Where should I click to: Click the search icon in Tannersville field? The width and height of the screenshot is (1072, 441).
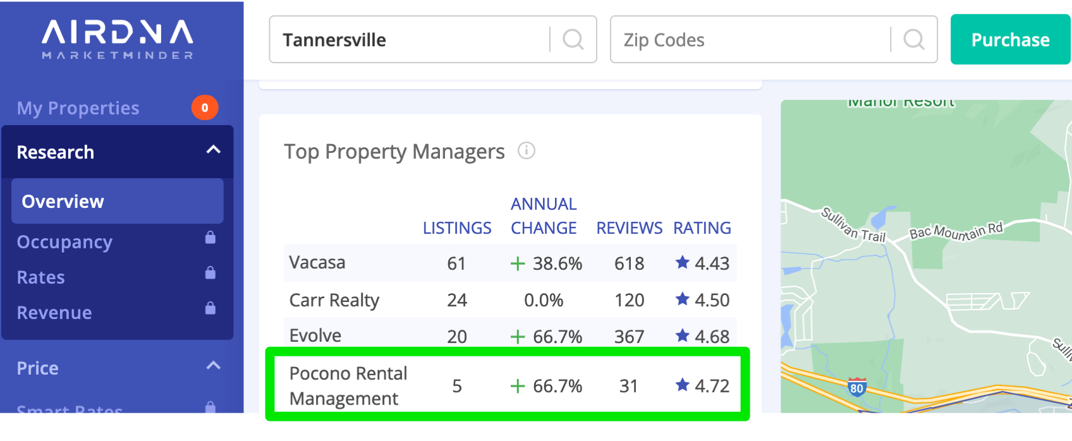pyautogui.click(x=573, y=39)
